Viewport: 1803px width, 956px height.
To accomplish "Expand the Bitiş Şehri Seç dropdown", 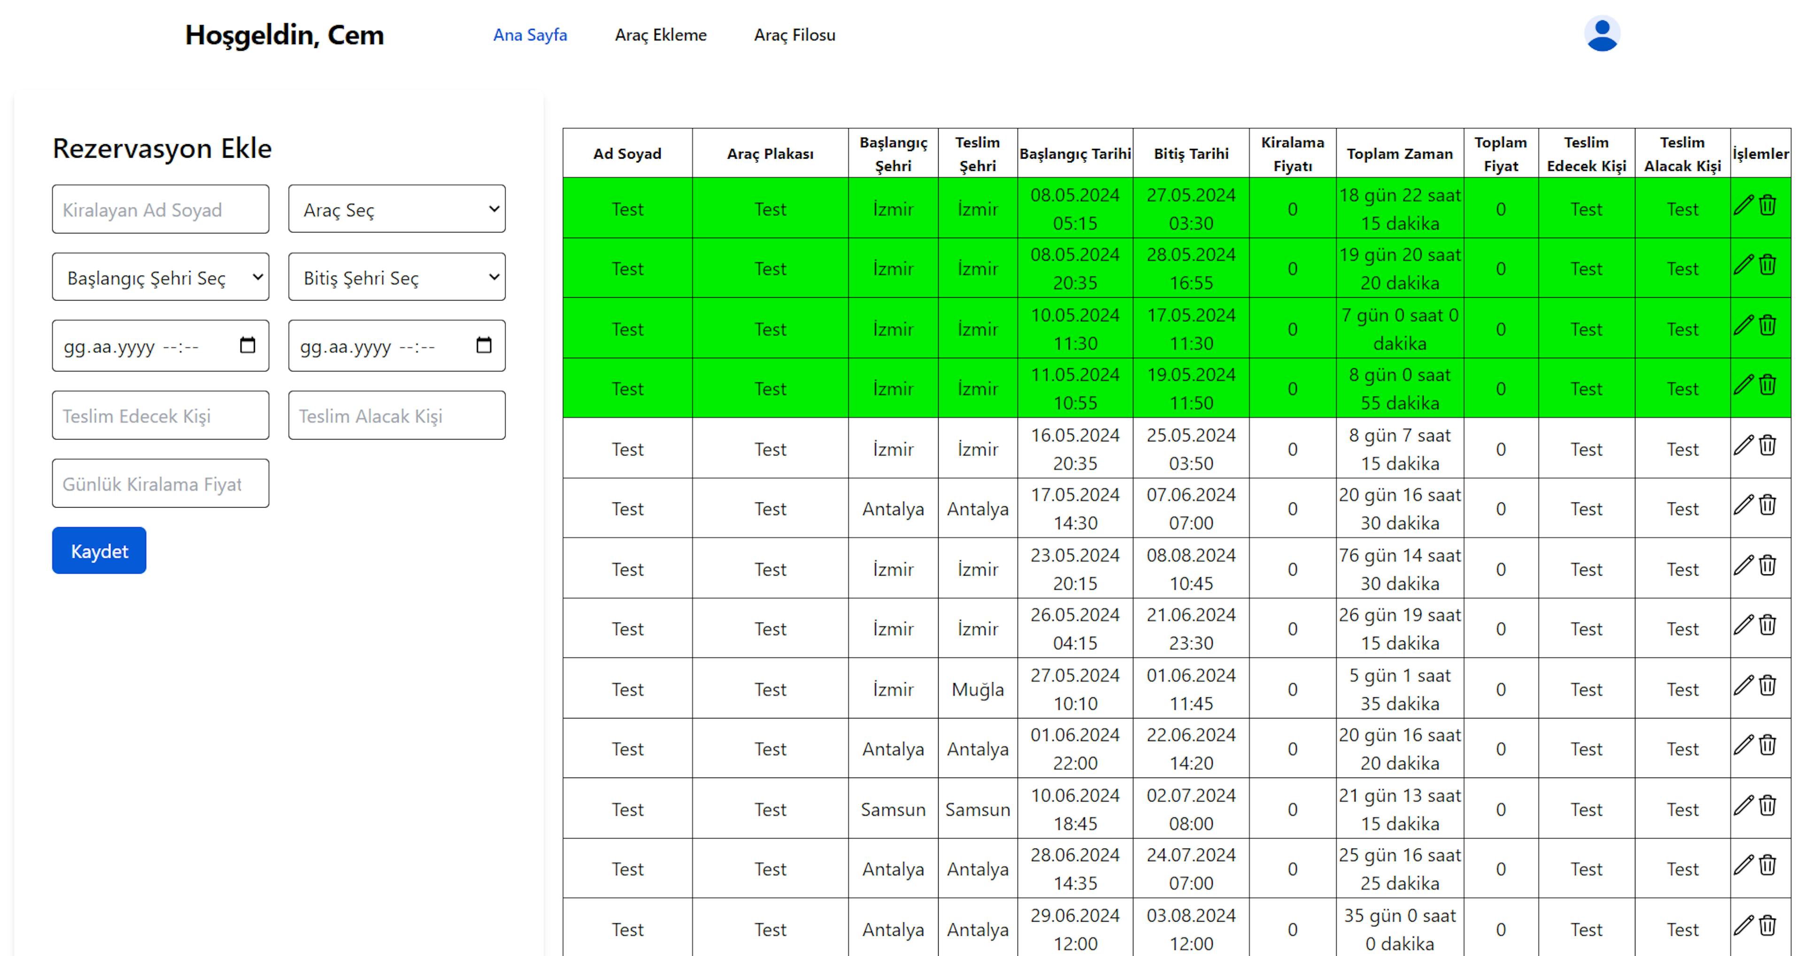I will point(397,277).
